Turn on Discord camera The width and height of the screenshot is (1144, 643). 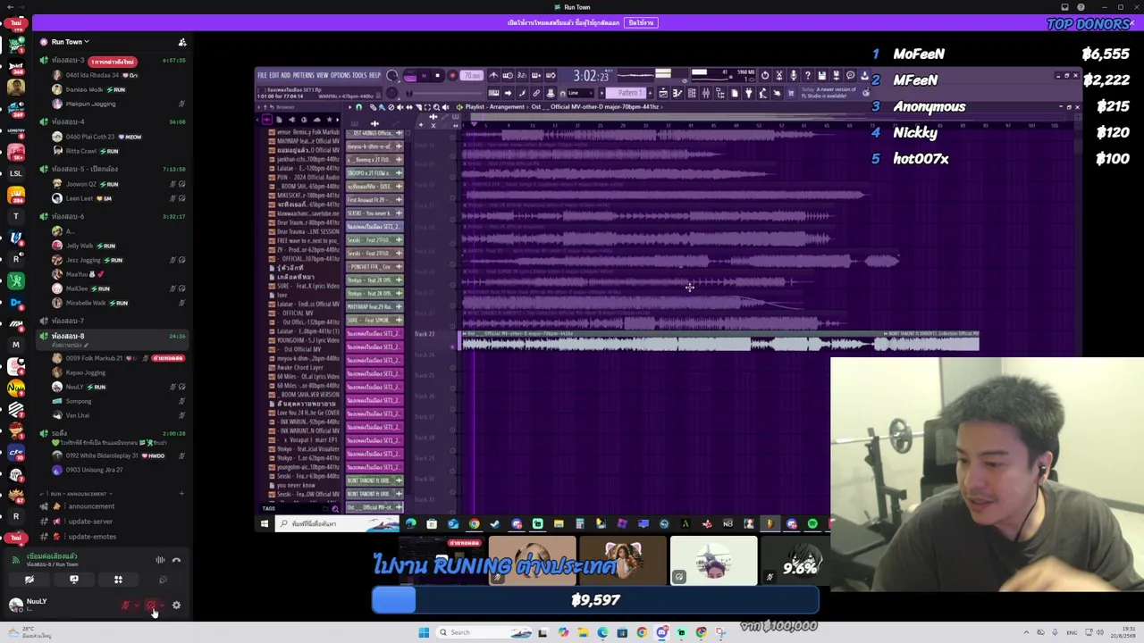[29, 580]
